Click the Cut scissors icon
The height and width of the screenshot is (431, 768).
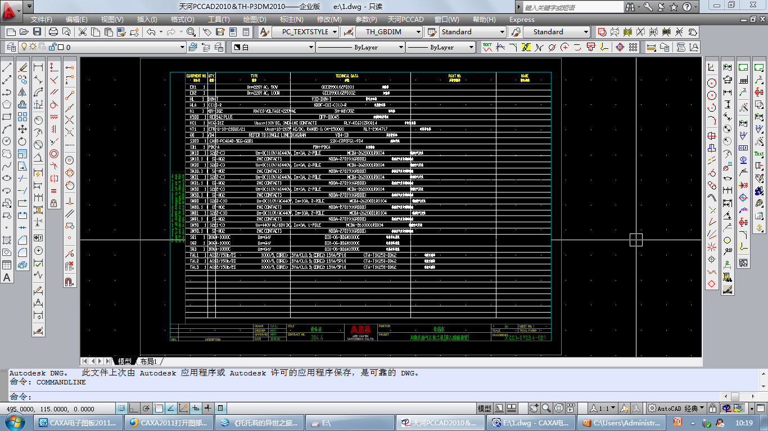pyautogui.click(x=83, y=32)
